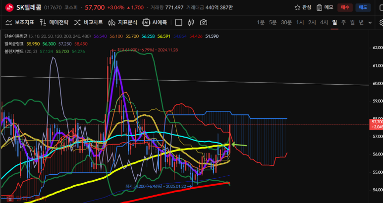Click the SK텔레콤 stock name
Image resolution: width=383 pixels, height=203 pixels.
(x=29, y=7)
